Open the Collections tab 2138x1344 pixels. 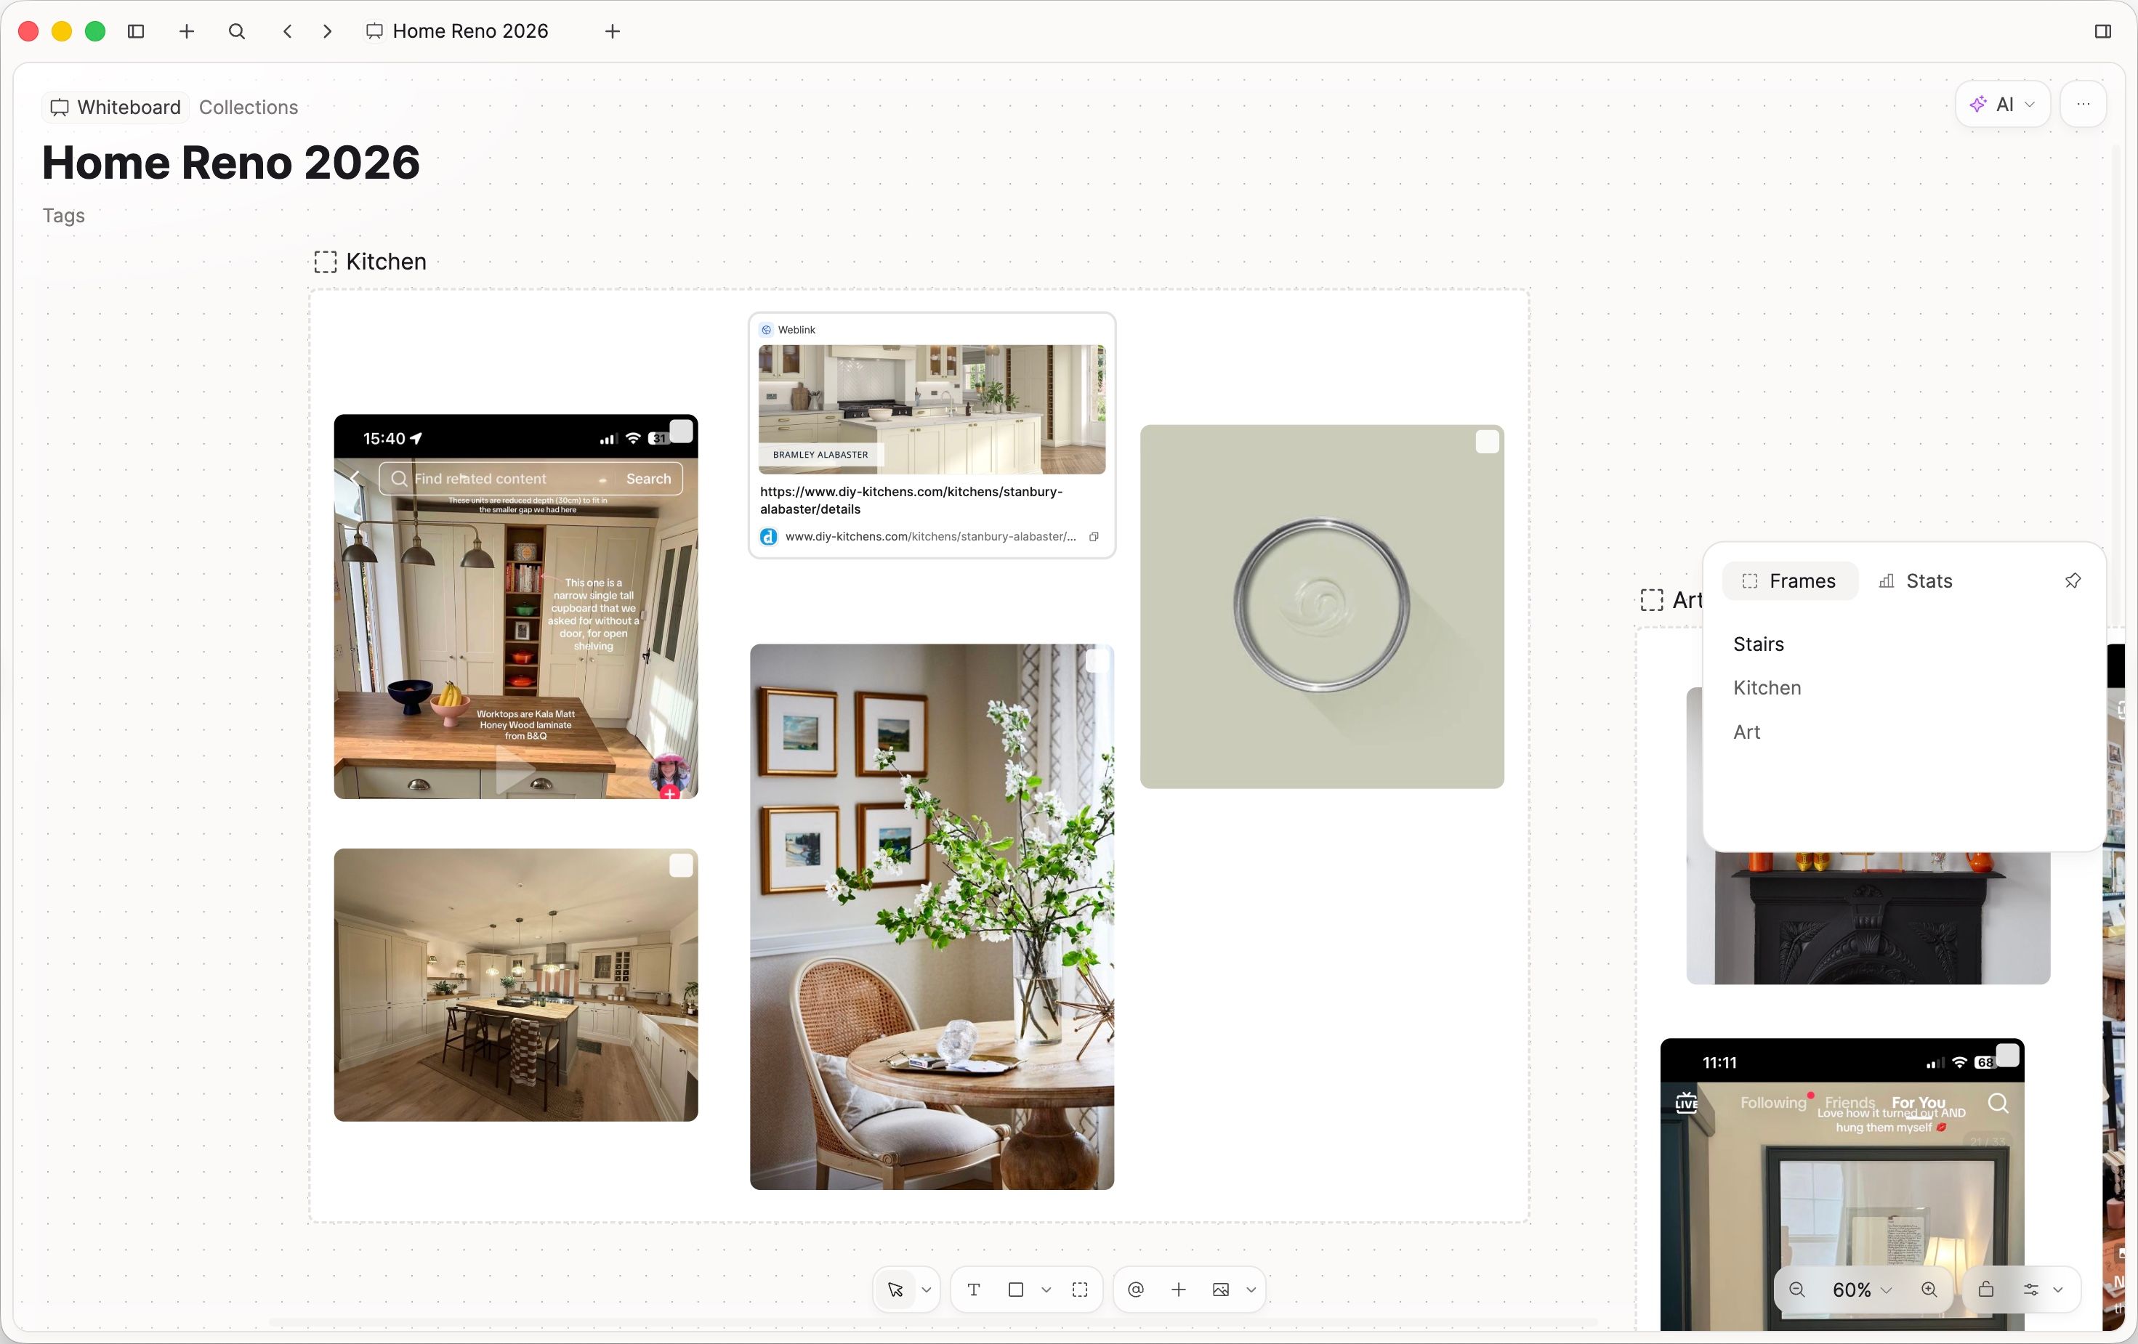point(249,108)
